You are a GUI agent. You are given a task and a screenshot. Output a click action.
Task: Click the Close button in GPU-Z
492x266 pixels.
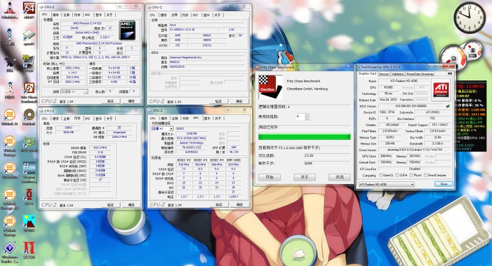(444, 184)
